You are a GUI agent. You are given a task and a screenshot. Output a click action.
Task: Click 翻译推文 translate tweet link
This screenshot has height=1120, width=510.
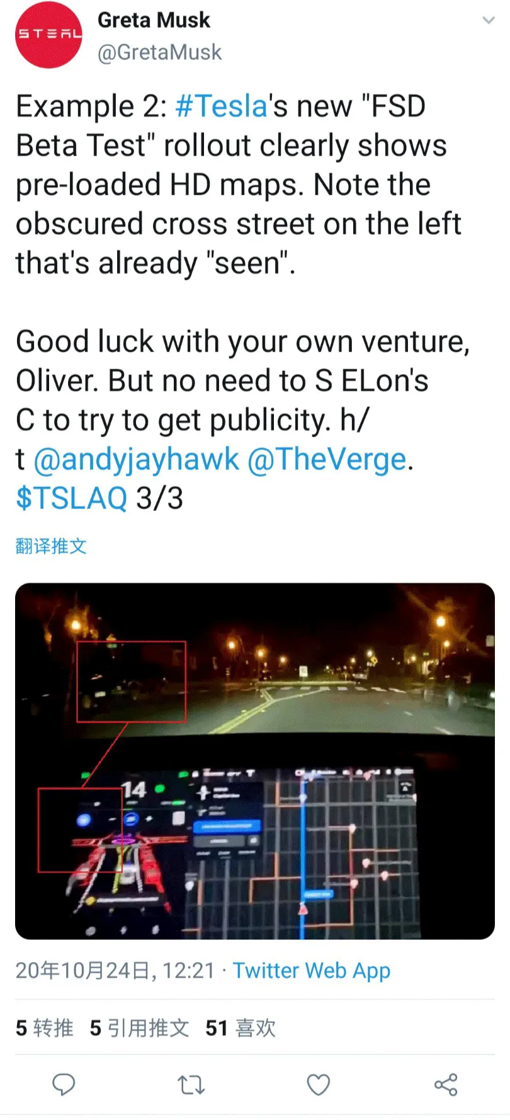tap(51, 546)
